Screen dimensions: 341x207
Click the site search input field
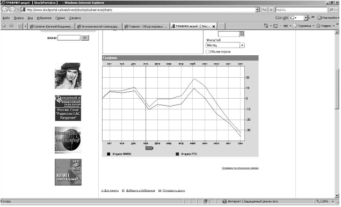tap(69, 38)
